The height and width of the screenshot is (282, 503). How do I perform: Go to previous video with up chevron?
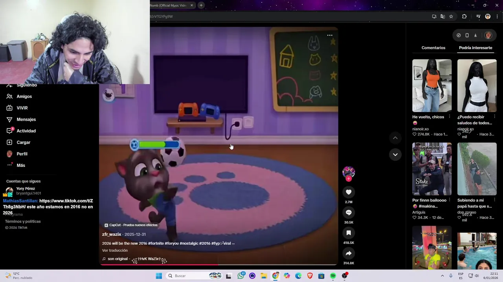[395, 138]
